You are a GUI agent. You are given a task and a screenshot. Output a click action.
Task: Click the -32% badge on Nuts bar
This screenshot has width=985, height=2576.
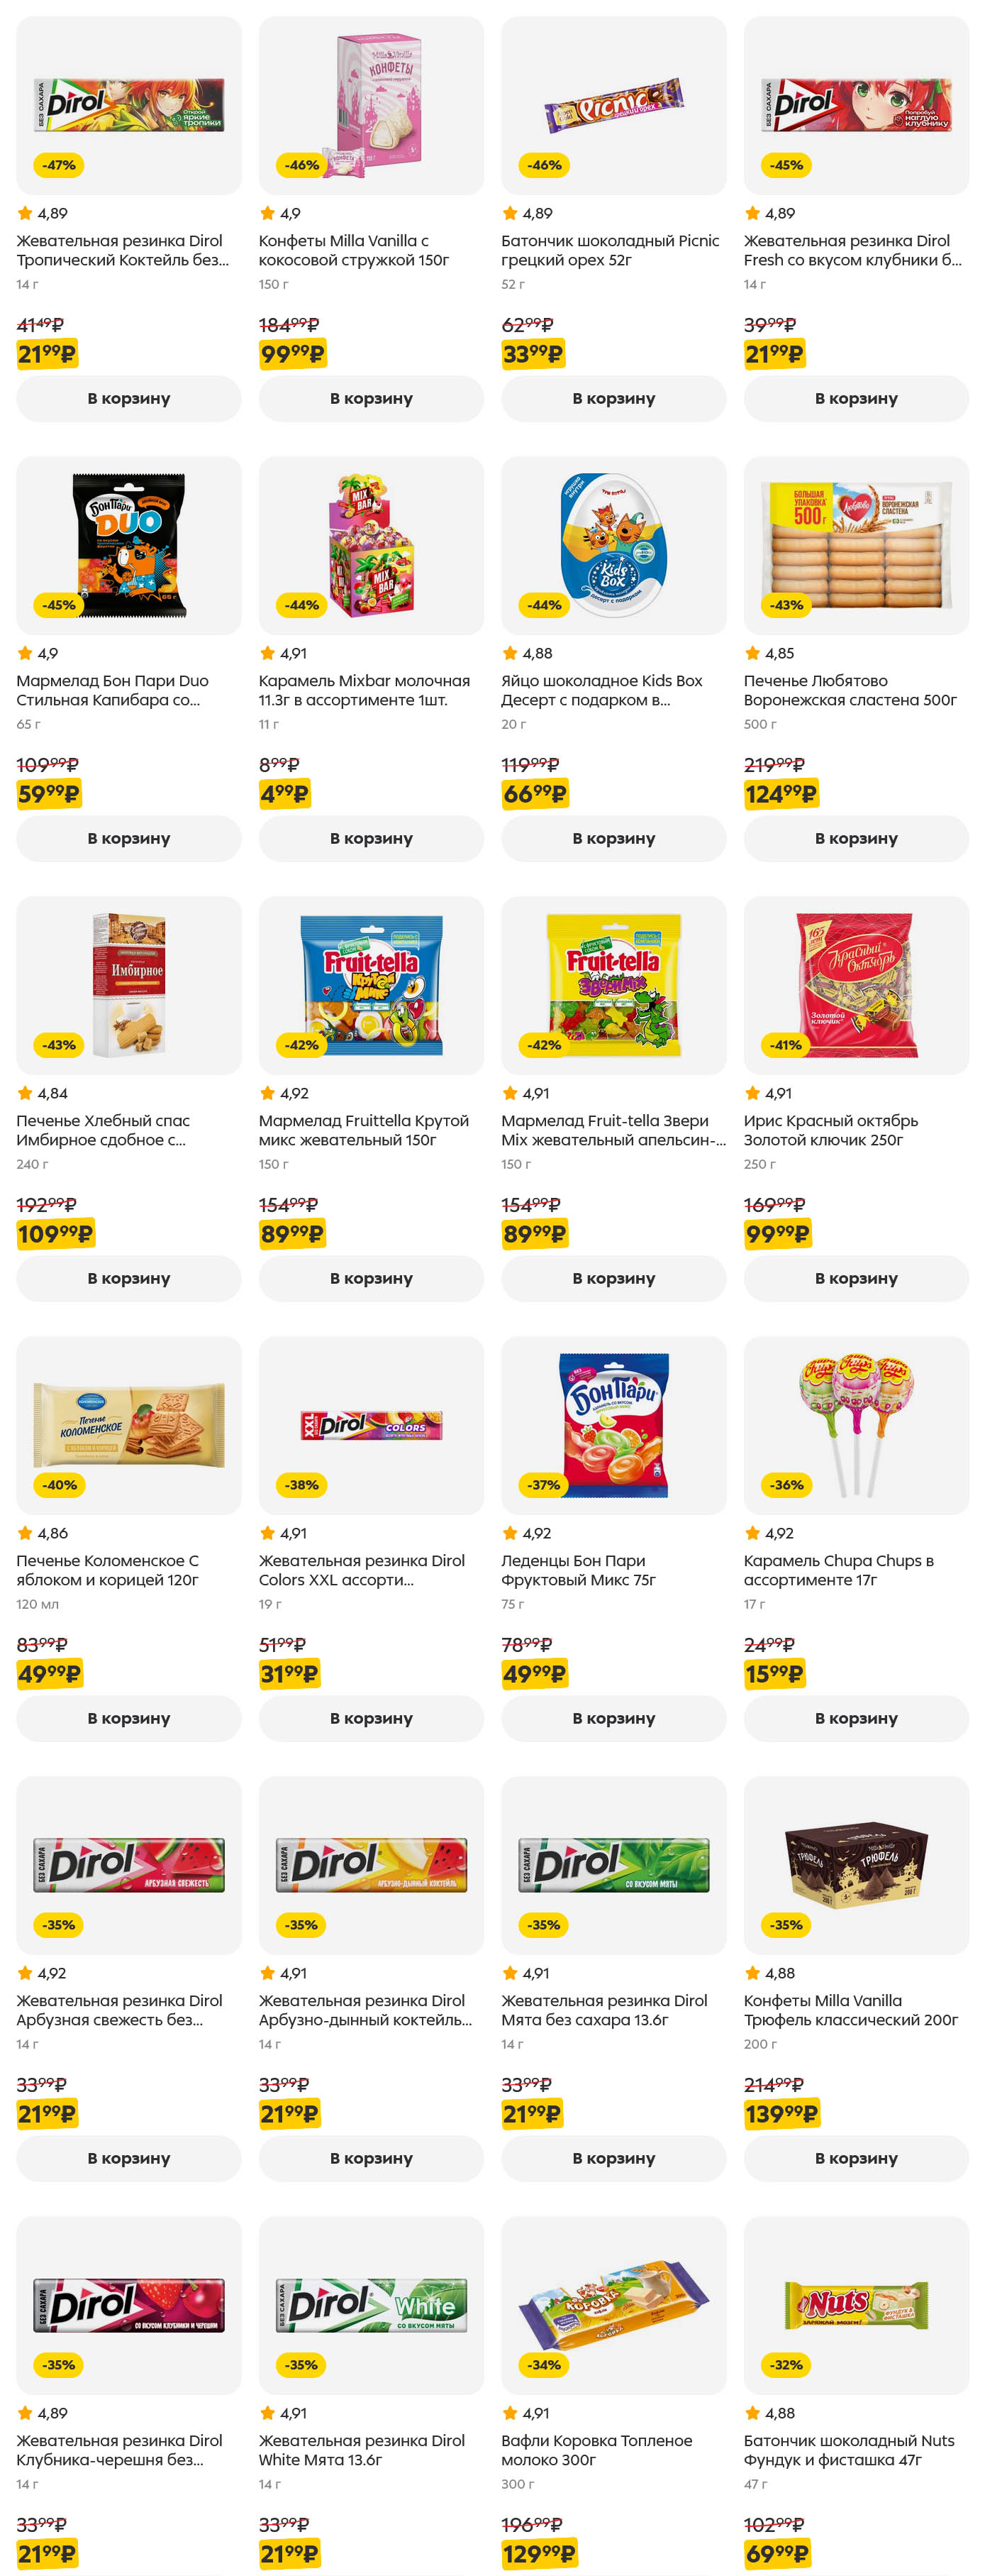coord(786,2365)
